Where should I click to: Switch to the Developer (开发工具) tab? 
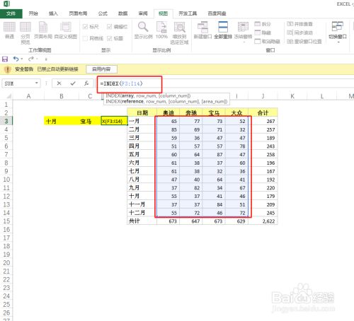pos(188,13)
